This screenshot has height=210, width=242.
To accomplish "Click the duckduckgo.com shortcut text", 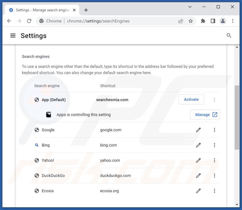I will [x=115, y=176].
